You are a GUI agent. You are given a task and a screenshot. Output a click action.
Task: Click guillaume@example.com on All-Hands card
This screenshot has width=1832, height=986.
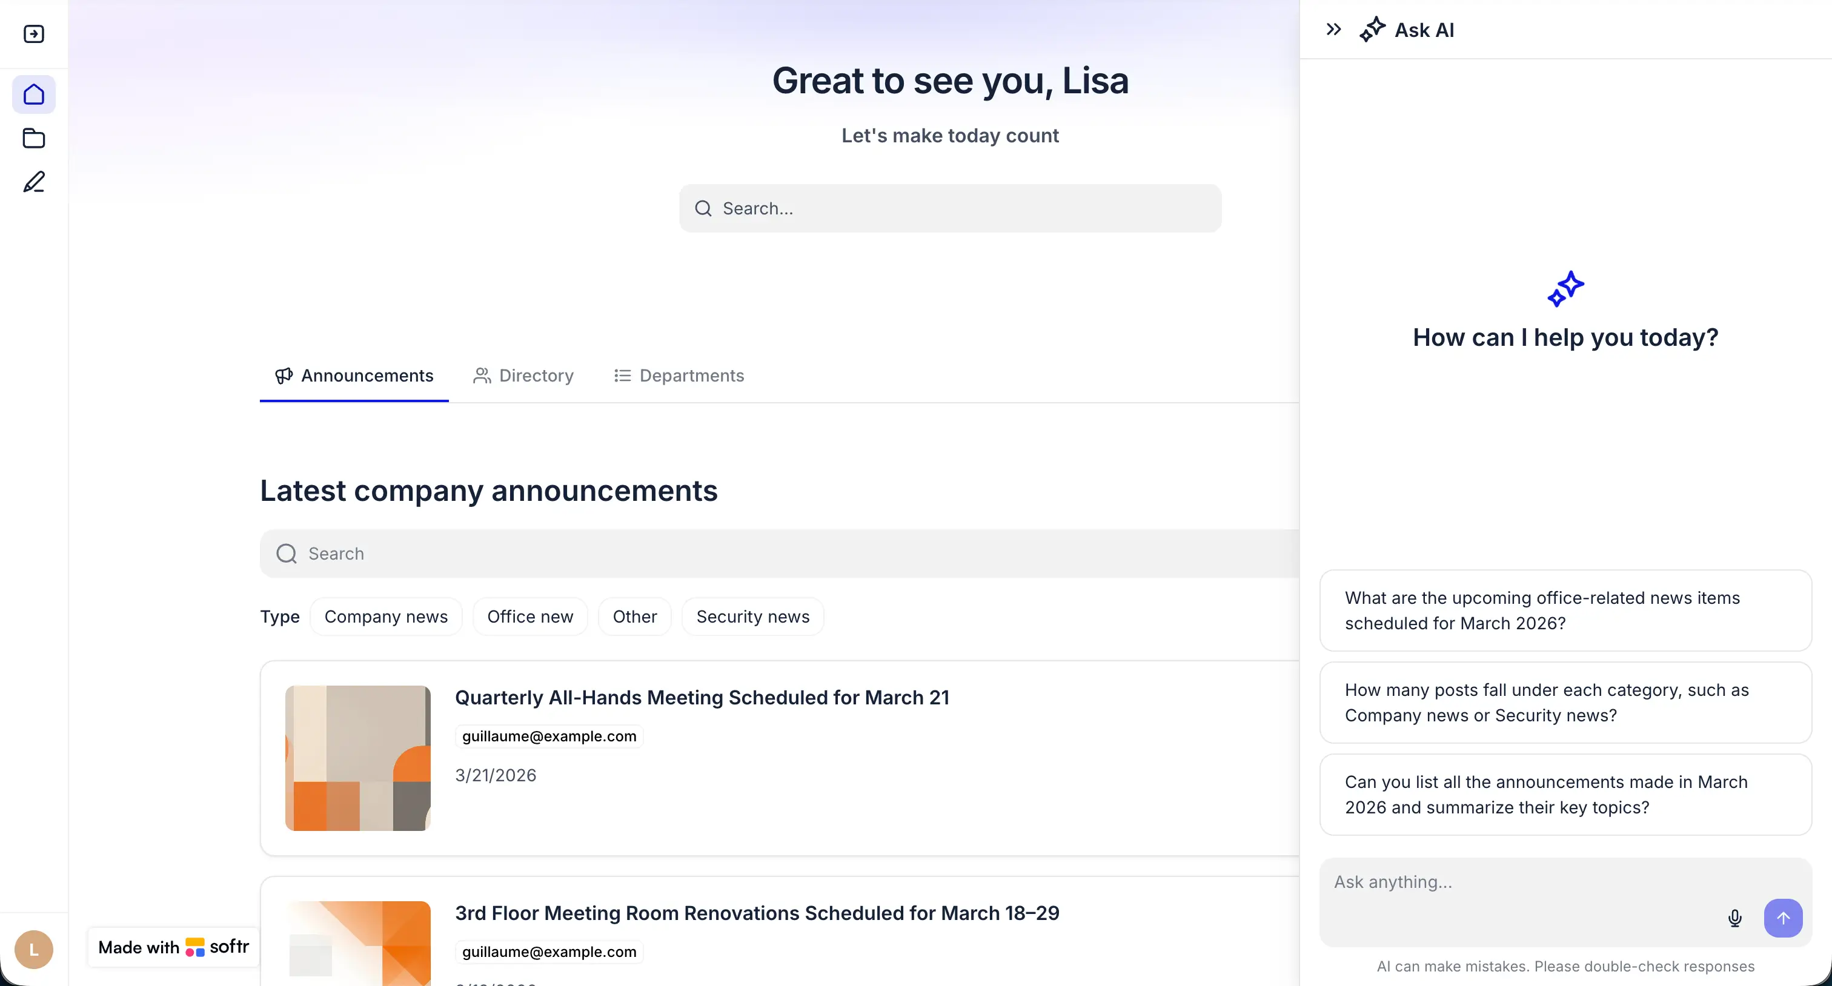[x=549, y=736]
